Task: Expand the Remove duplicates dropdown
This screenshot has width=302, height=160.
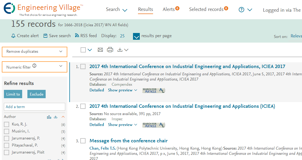Action: [x=34, y=52]
